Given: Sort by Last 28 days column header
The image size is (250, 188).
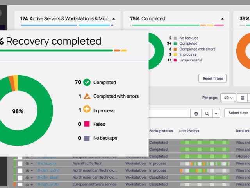Looking at the screenshot, I should click(189, 131).
